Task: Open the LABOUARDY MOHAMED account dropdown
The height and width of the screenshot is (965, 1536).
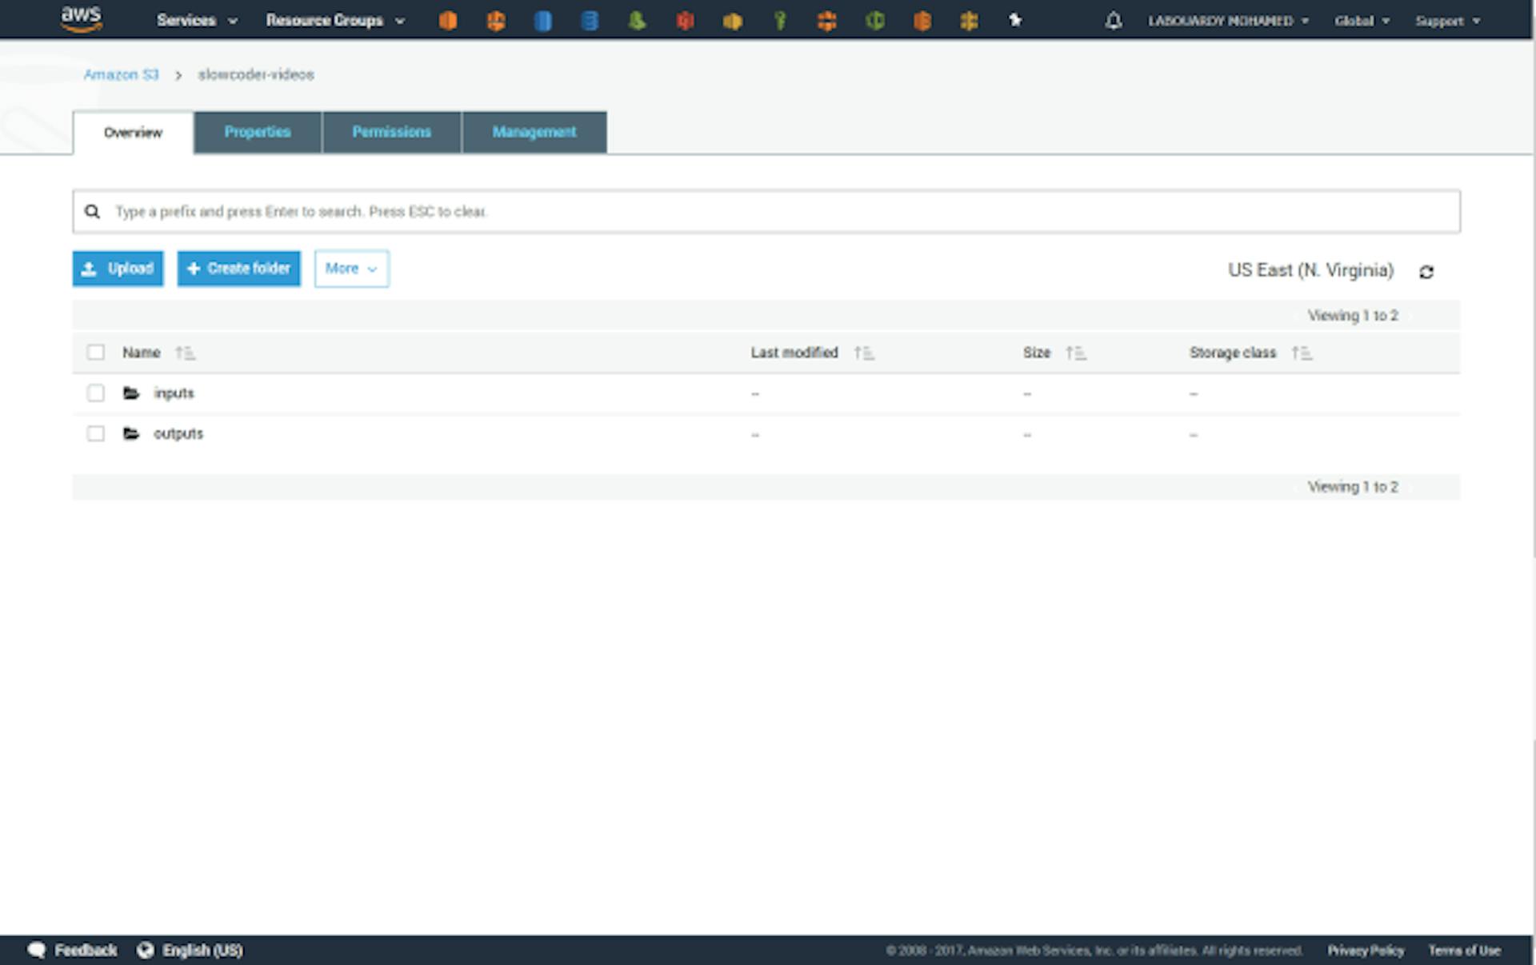Action: tap(1228, 21)
